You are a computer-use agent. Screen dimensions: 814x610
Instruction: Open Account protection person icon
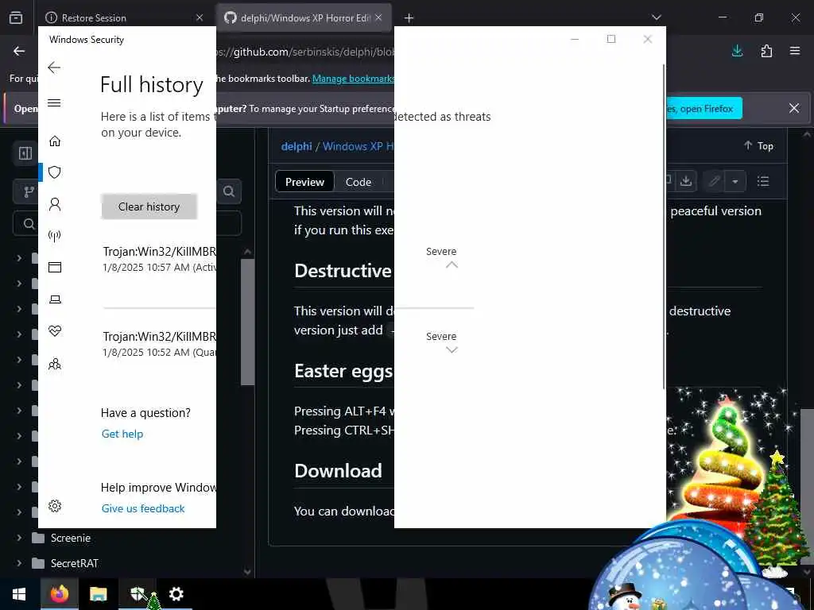pos(55,204)
